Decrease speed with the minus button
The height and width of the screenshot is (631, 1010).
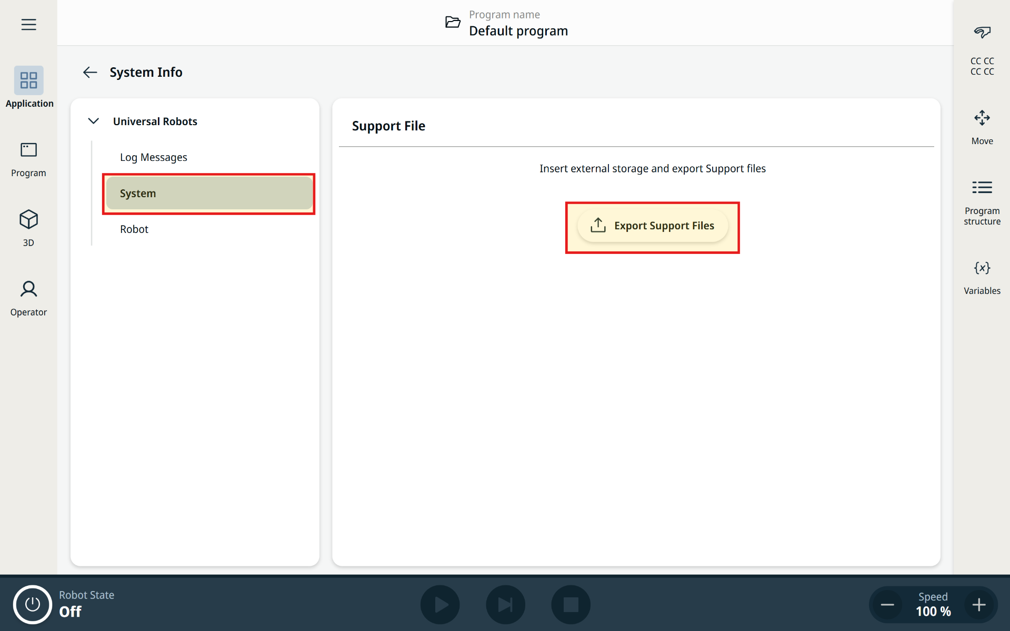point(887,605)
